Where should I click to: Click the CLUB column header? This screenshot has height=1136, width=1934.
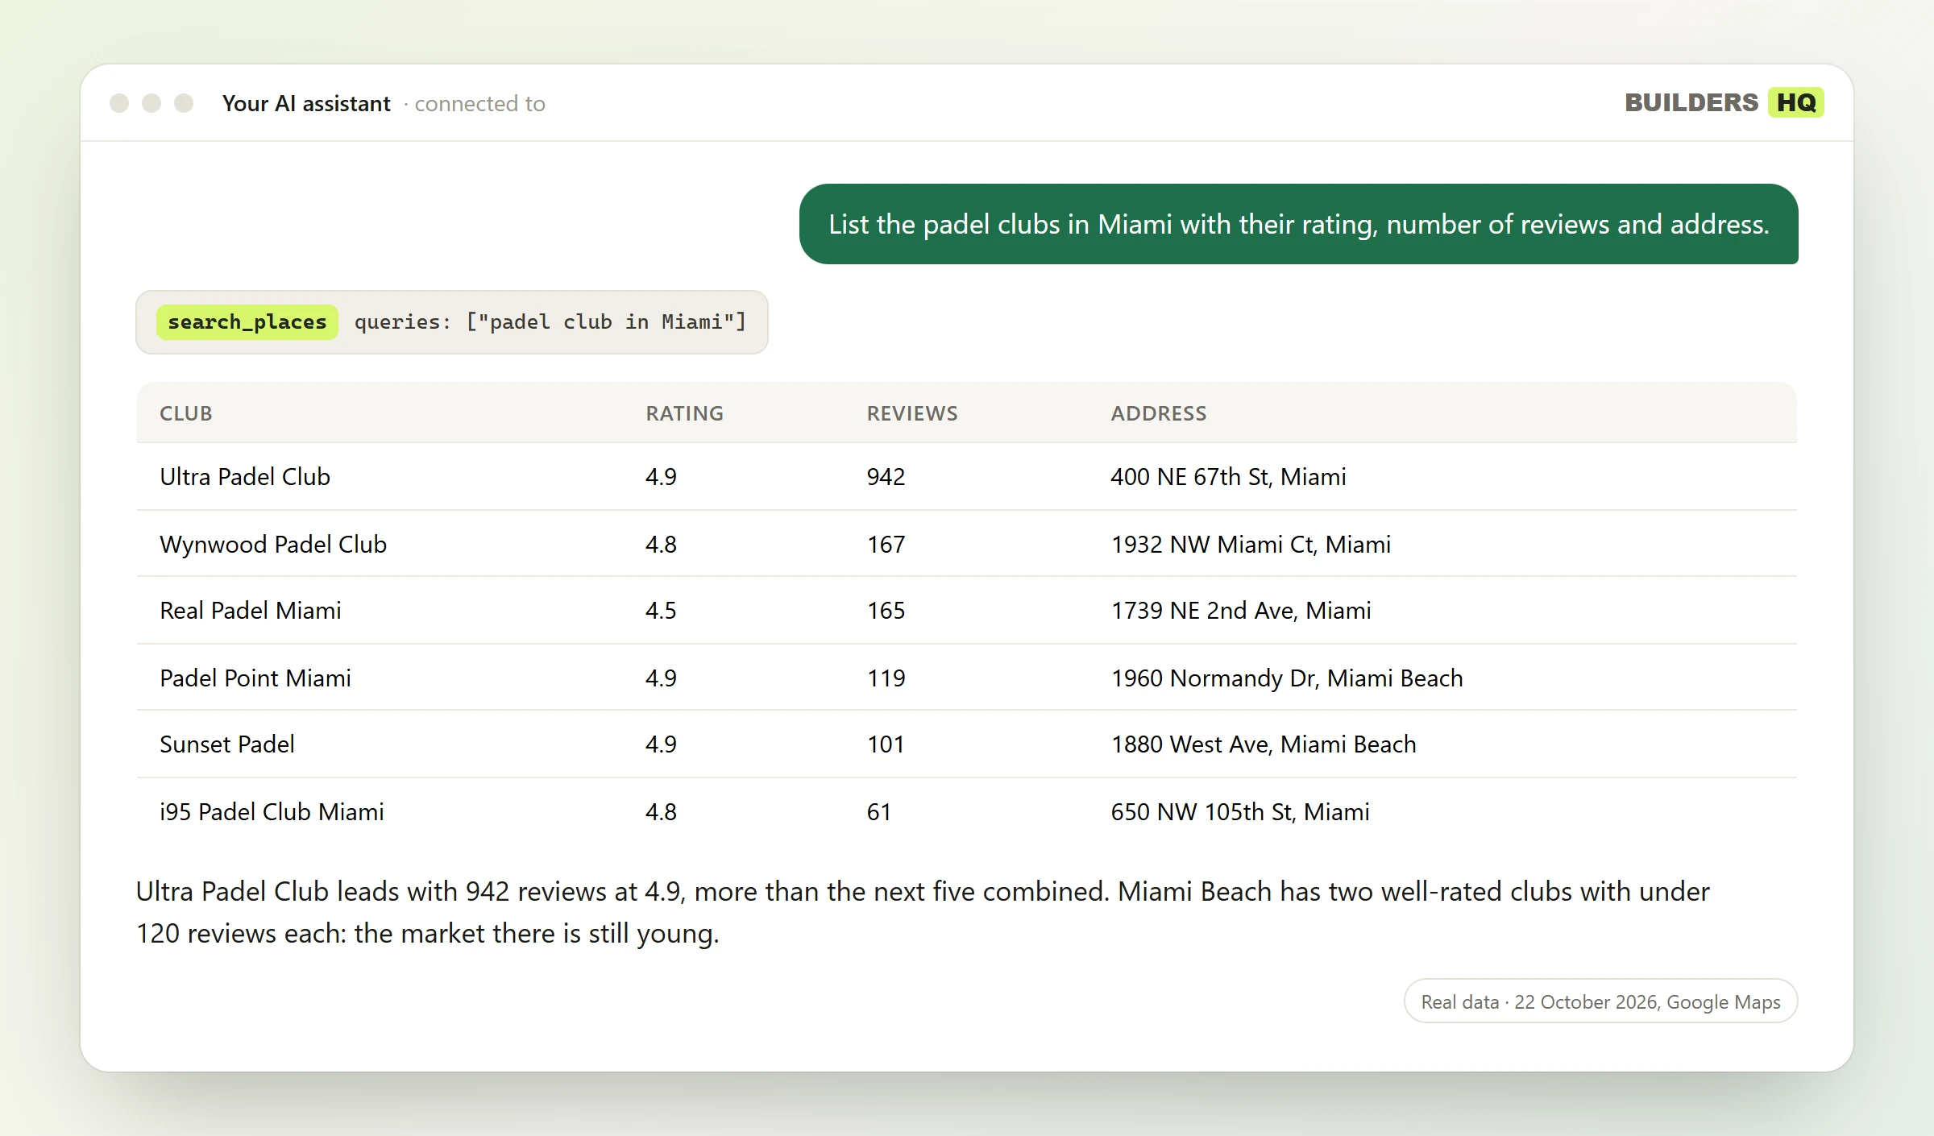tap(186, 413)
